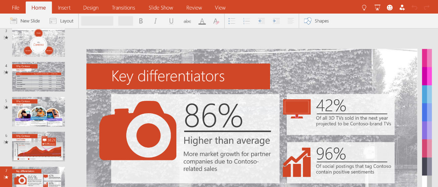Click the Shapes icon
438x187 pixels.
[x=307, y=21]
